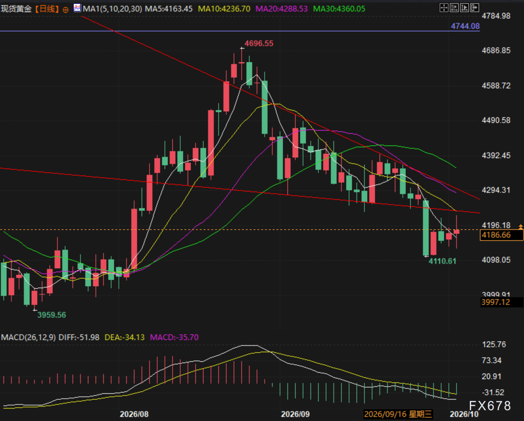Click the 4744.08 horizontal line label
This screenshot has height=421, width=524.
click(x=465, y=26)
